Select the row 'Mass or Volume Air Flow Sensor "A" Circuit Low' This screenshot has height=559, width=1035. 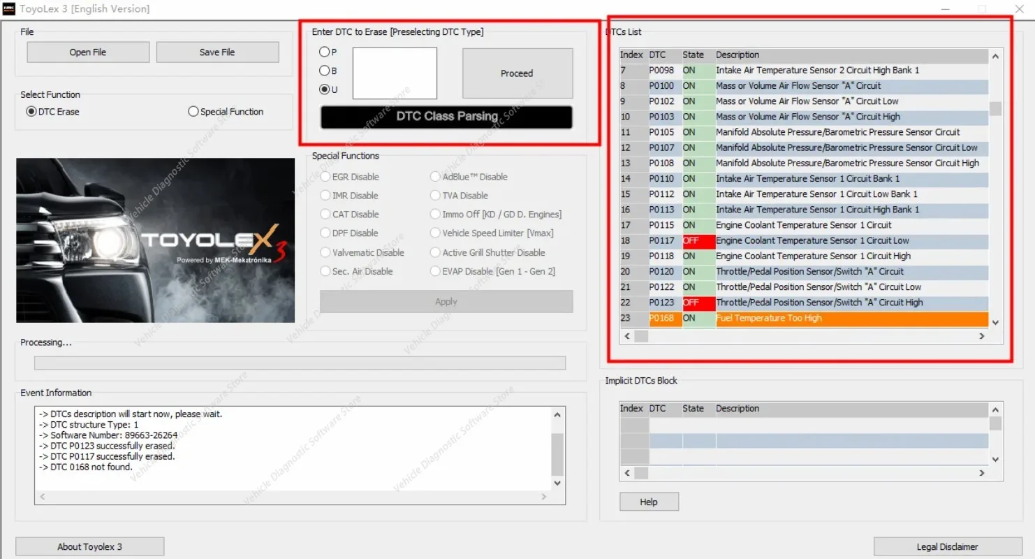coord(804,101)
